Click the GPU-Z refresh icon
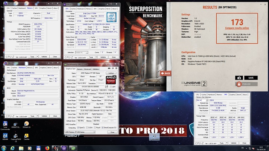 113,68
